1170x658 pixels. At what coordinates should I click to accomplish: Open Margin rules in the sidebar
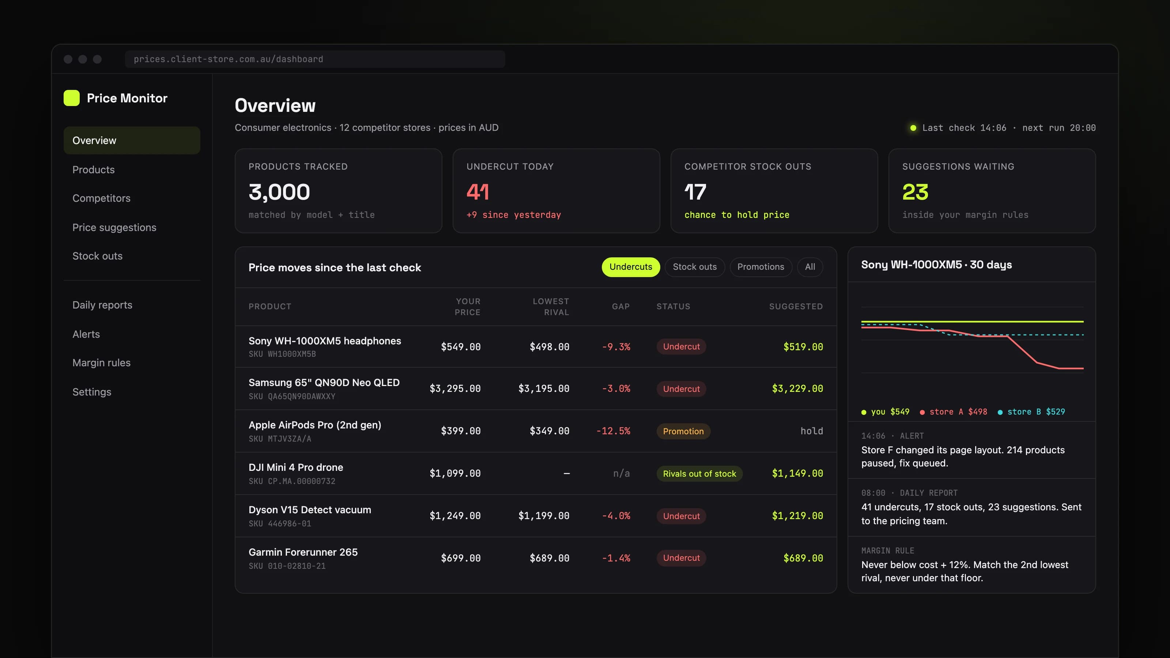pyautogui.click(x=132, y=363)
